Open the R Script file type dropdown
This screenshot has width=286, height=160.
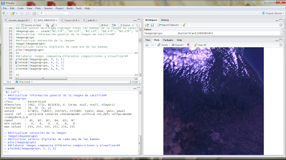pyautogui.click(x=135, y=82)
